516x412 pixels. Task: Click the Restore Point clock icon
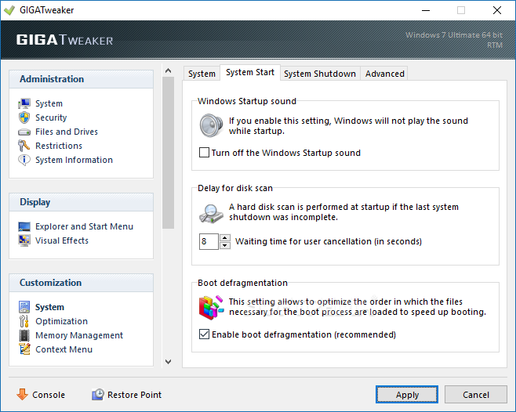click(x=98, y=394)
